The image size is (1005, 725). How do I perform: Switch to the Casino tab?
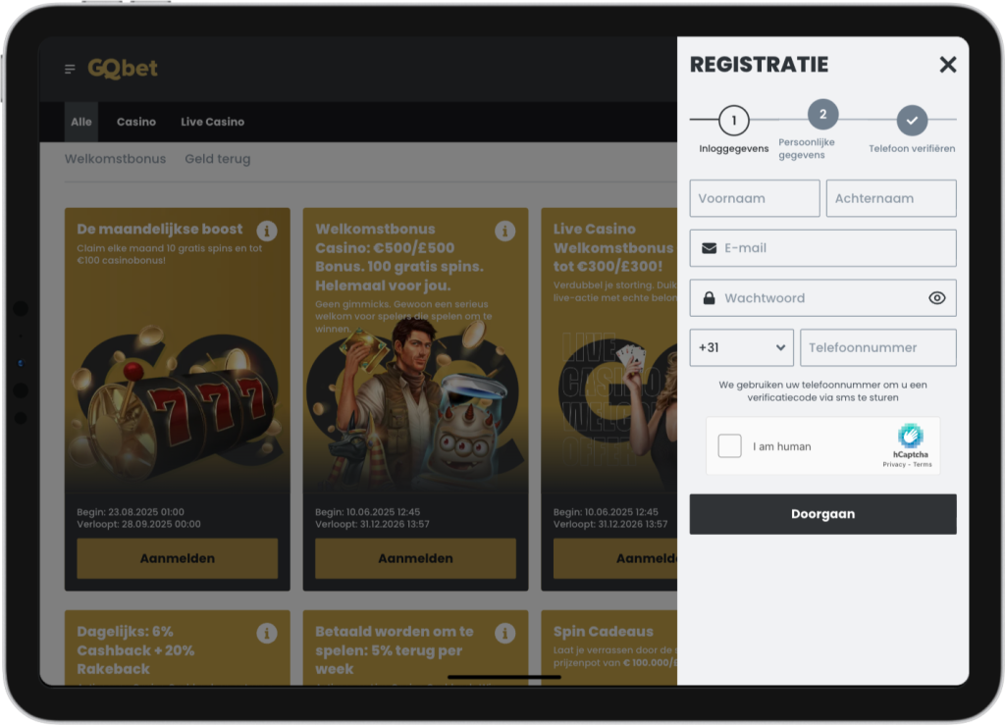(x=136, y=122)
